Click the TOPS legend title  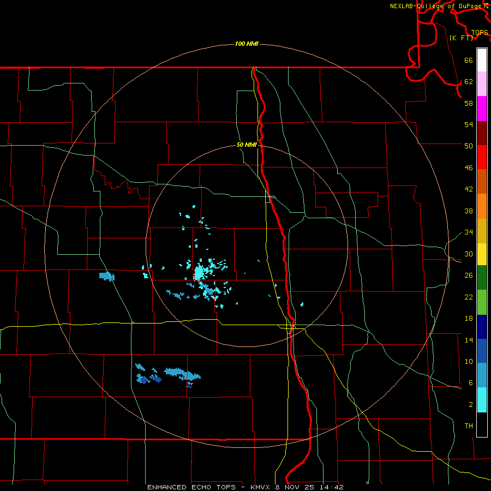[x=480, y=33]
